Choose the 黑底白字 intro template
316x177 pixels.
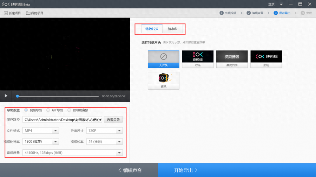(x=232, y=59)
